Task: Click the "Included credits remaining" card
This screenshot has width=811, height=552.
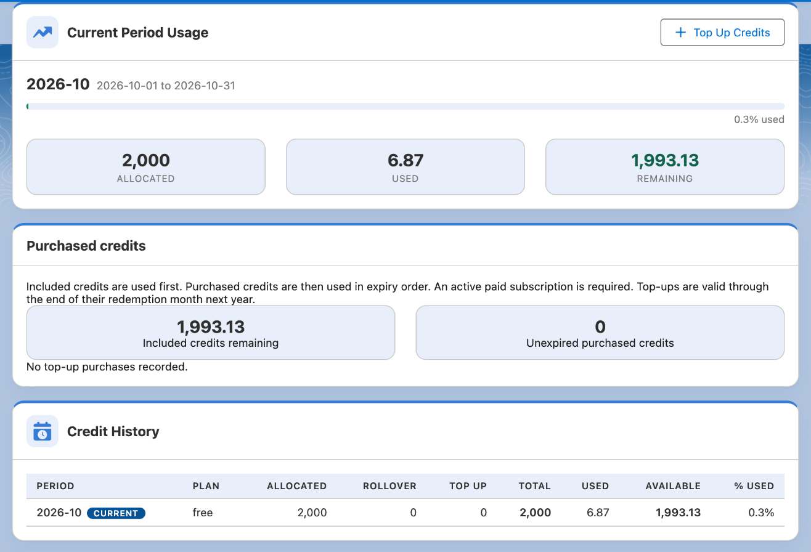Action: click(x=211, y=333)
